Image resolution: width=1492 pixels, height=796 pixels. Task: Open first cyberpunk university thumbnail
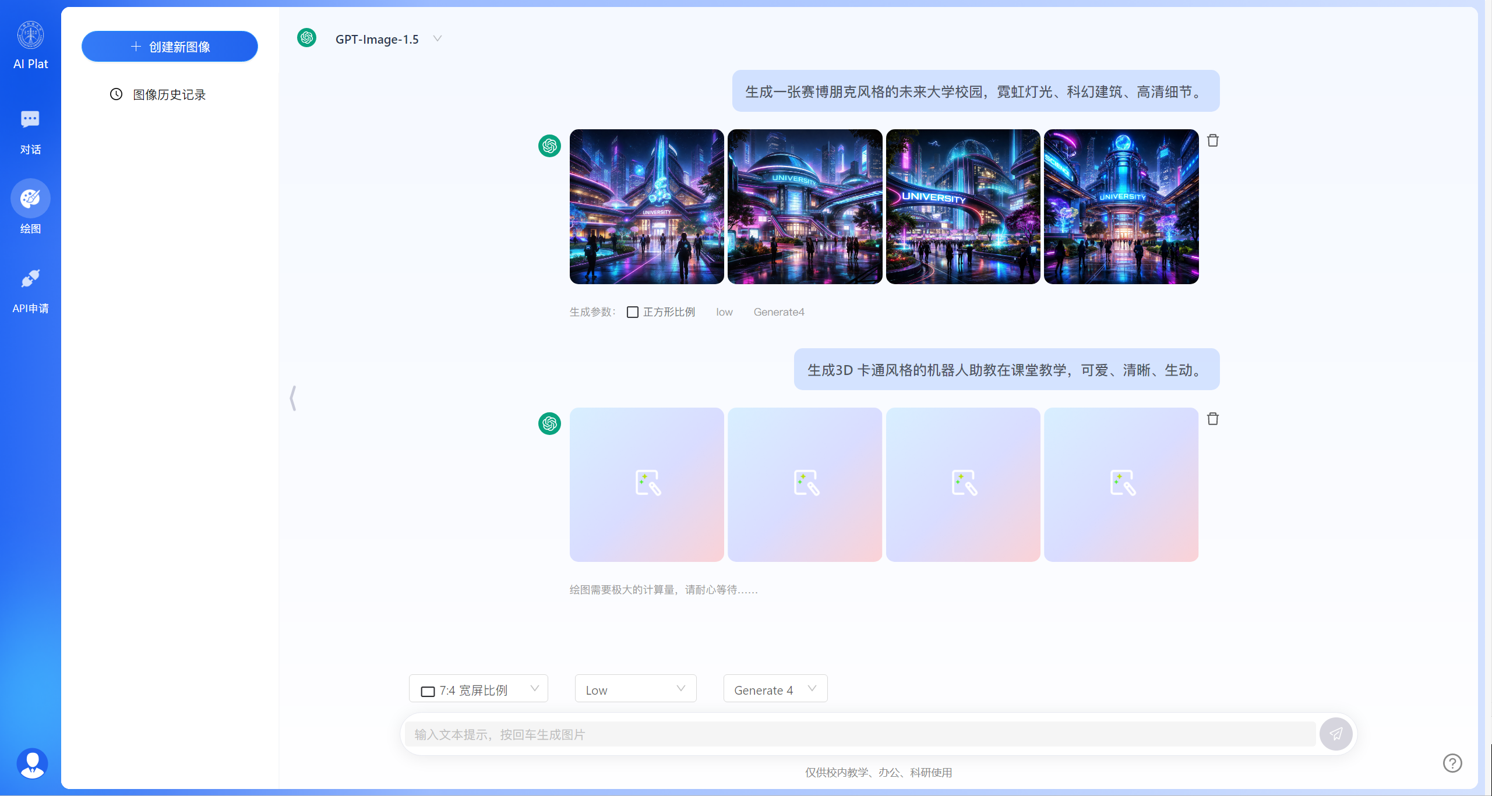647,207
